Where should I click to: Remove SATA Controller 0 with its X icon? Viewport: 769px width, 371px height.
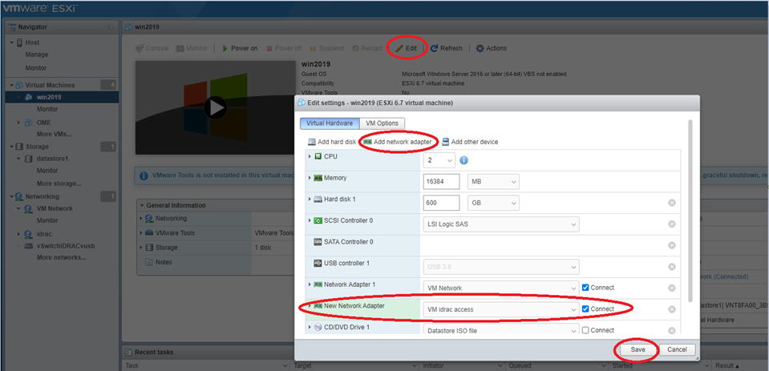click(x=672, y=245)
